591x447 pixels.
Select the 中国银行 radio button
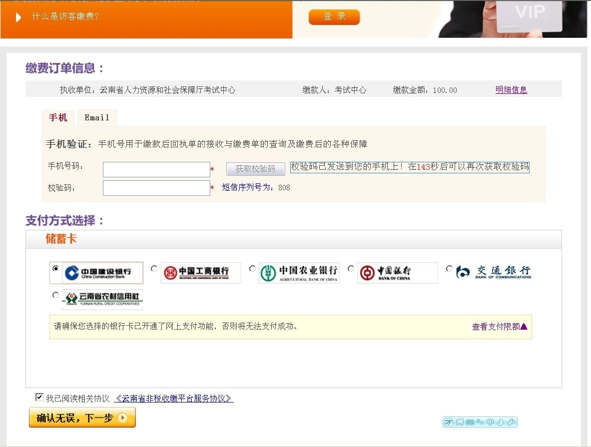tap(351, 268)
